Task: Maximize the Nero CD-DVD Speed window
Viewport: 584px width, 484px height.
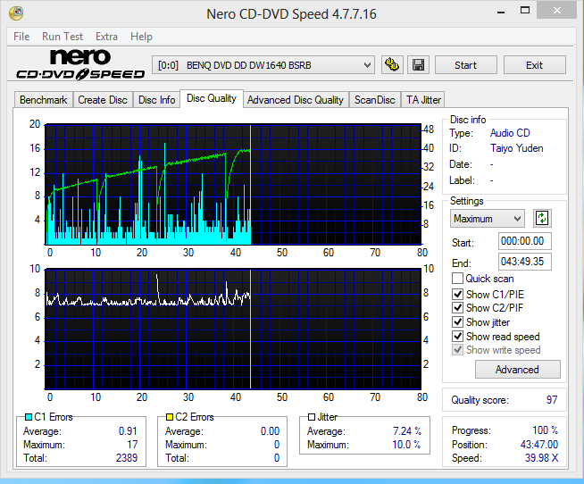Action: (525, 11)
